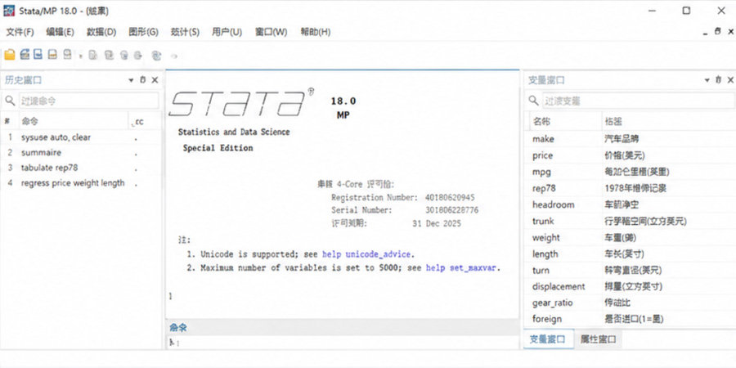Click magnifier icon in history filter
This screenshot has height=368, width=736.
[x=10, y=101]
